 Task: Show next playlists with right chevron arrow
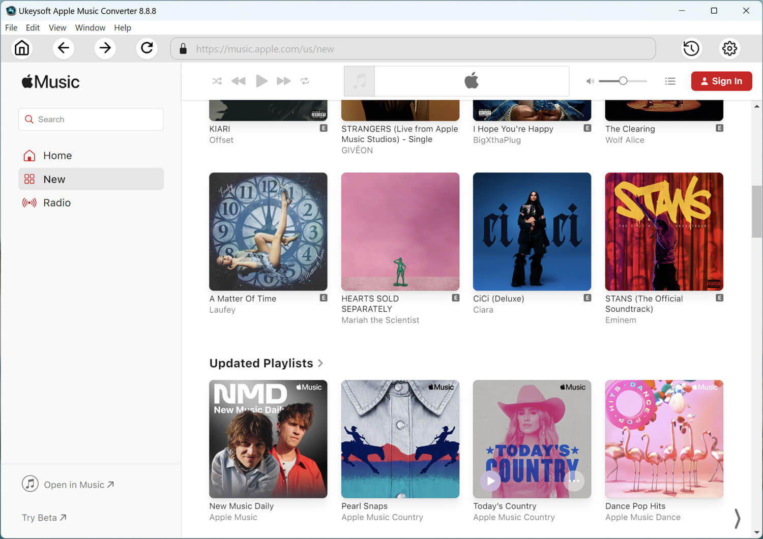(x=737, y=518)
